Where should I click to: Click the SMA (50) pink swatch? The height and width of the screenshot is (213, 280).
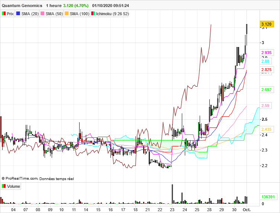tap(42, 14)
